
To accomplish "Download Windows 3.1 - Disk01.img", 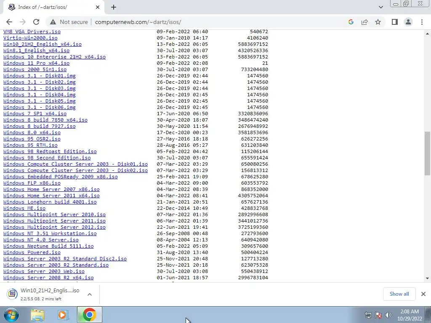I will tap(39, 76).
